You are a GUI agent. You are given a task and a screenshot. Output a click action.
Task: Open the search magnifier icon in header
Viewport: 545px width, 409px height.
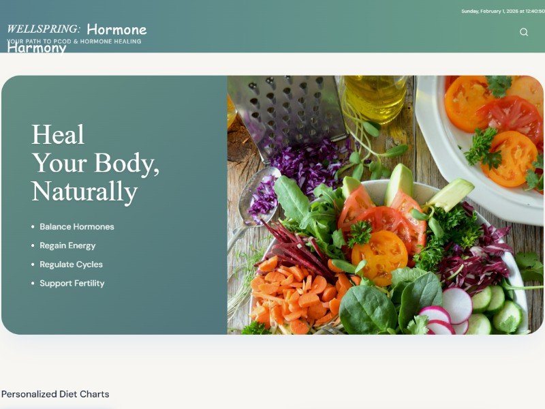[524, 32]
